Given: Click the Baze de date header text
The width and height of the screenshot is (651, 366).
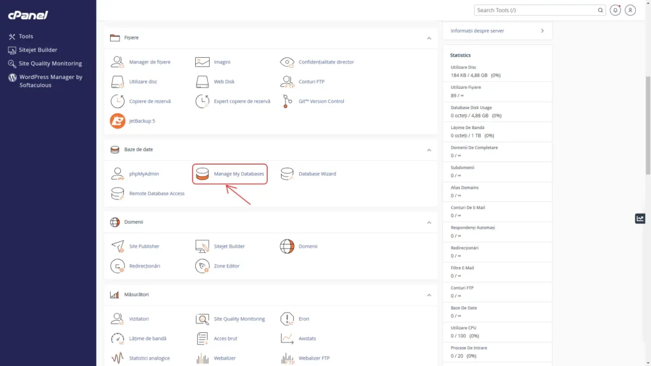Looking at the screenshot, I should pos(138,149).
